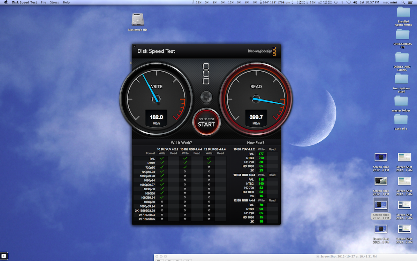The image size is (417, 261).
Task: Open Notification Center list icon
Action: click(410, 2)
